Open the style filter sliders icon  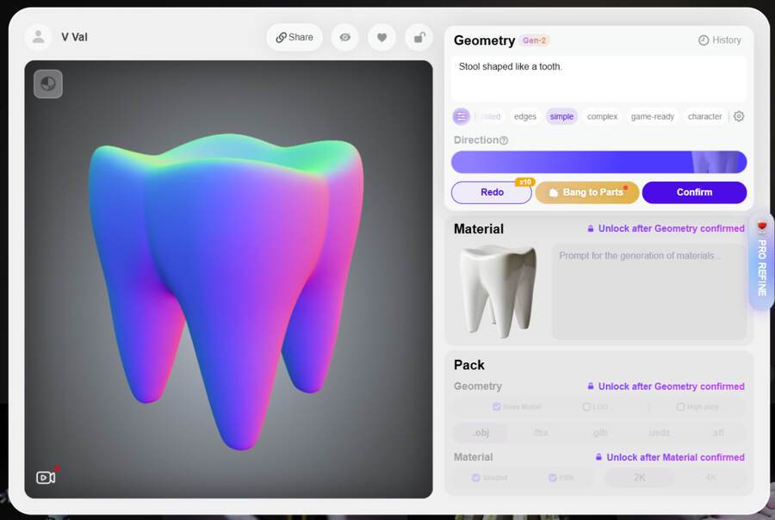point(462,116)
